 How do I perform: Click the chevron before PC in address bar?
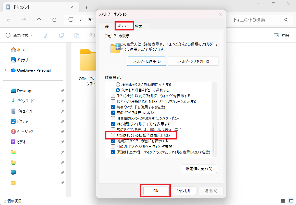point(81,20)
